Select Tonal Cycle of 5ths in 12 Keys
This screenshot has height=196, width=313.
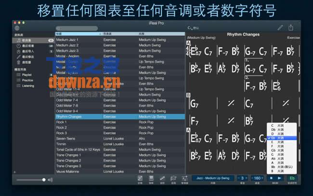tap(120, 150)
